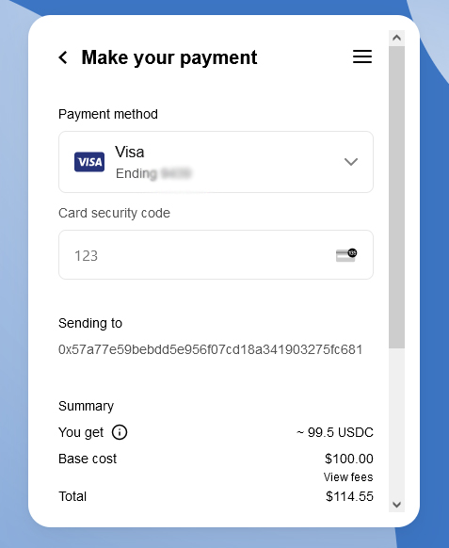Screen dimensions: 449x548
Task: Open the hamburger menu
Action: pos(362,56)
